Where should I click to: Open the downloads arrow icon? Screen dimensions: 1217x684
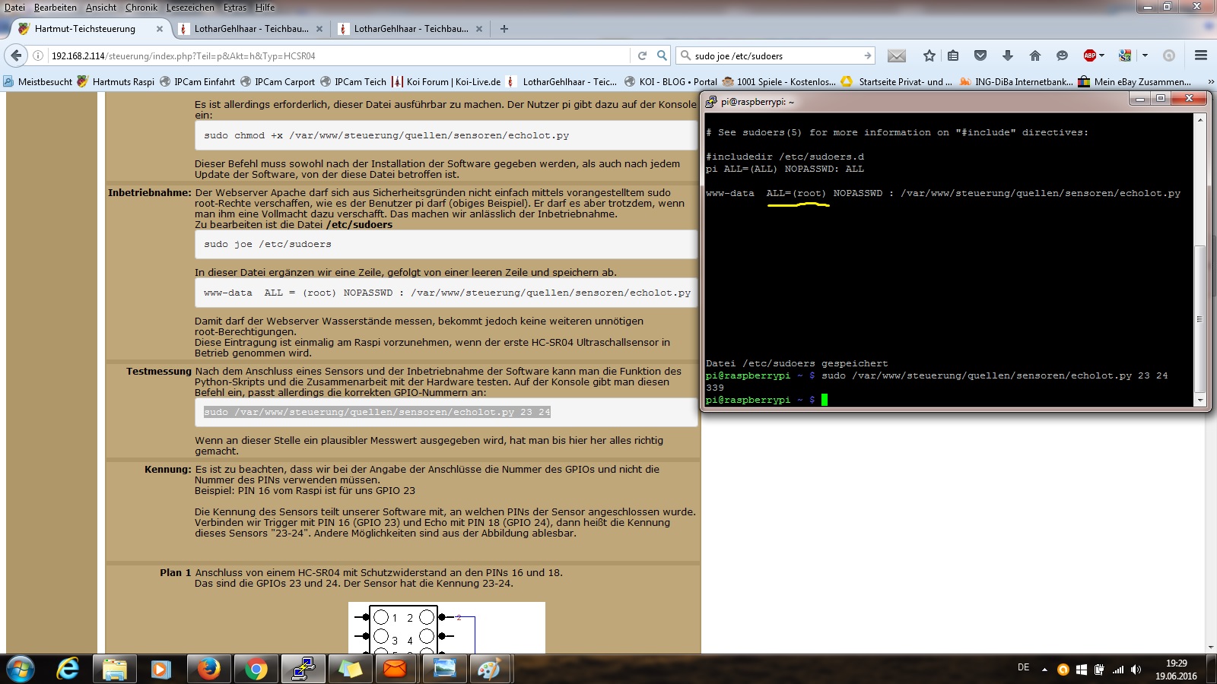[x=1007, y=55]
